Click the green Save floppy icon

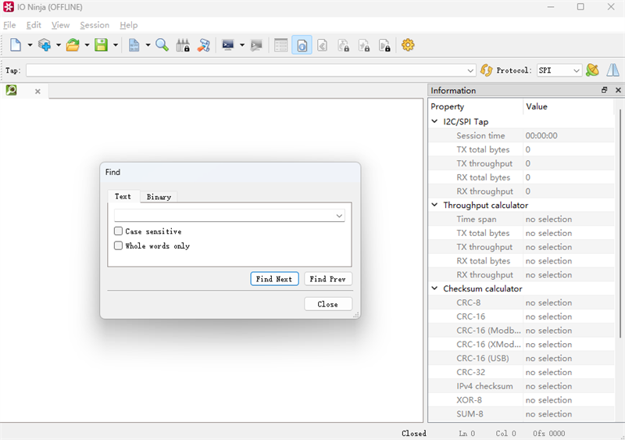click(102, 45)
